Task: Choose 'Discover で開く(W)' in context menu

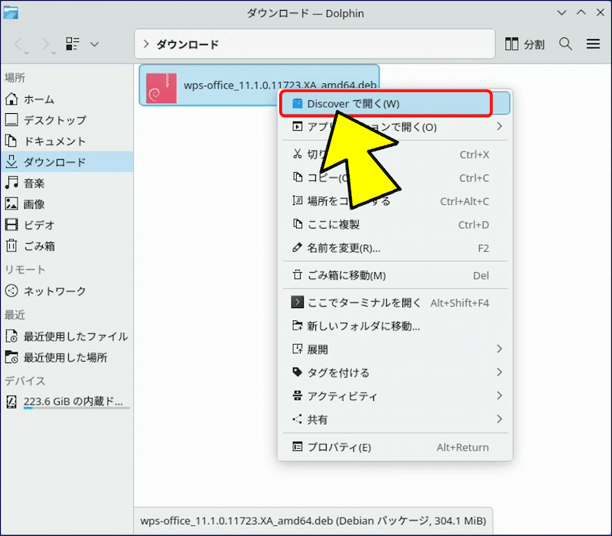Action: [353, 103]
